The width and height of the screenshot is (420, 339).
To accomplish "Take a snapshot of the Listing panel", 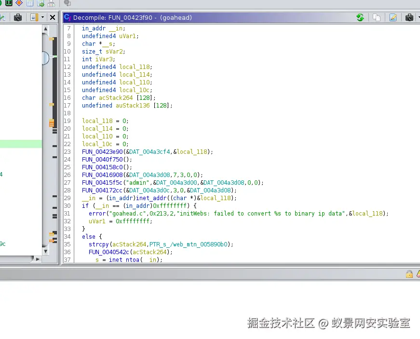I will pyautogui.click(x=18, y=18).
